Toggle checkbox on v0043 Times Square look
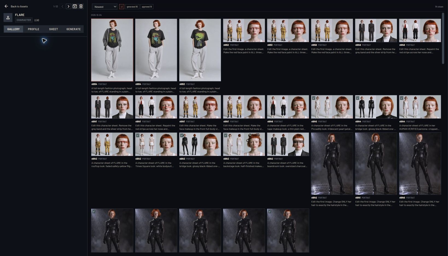 pyautogui.click(x=138, y=135)
